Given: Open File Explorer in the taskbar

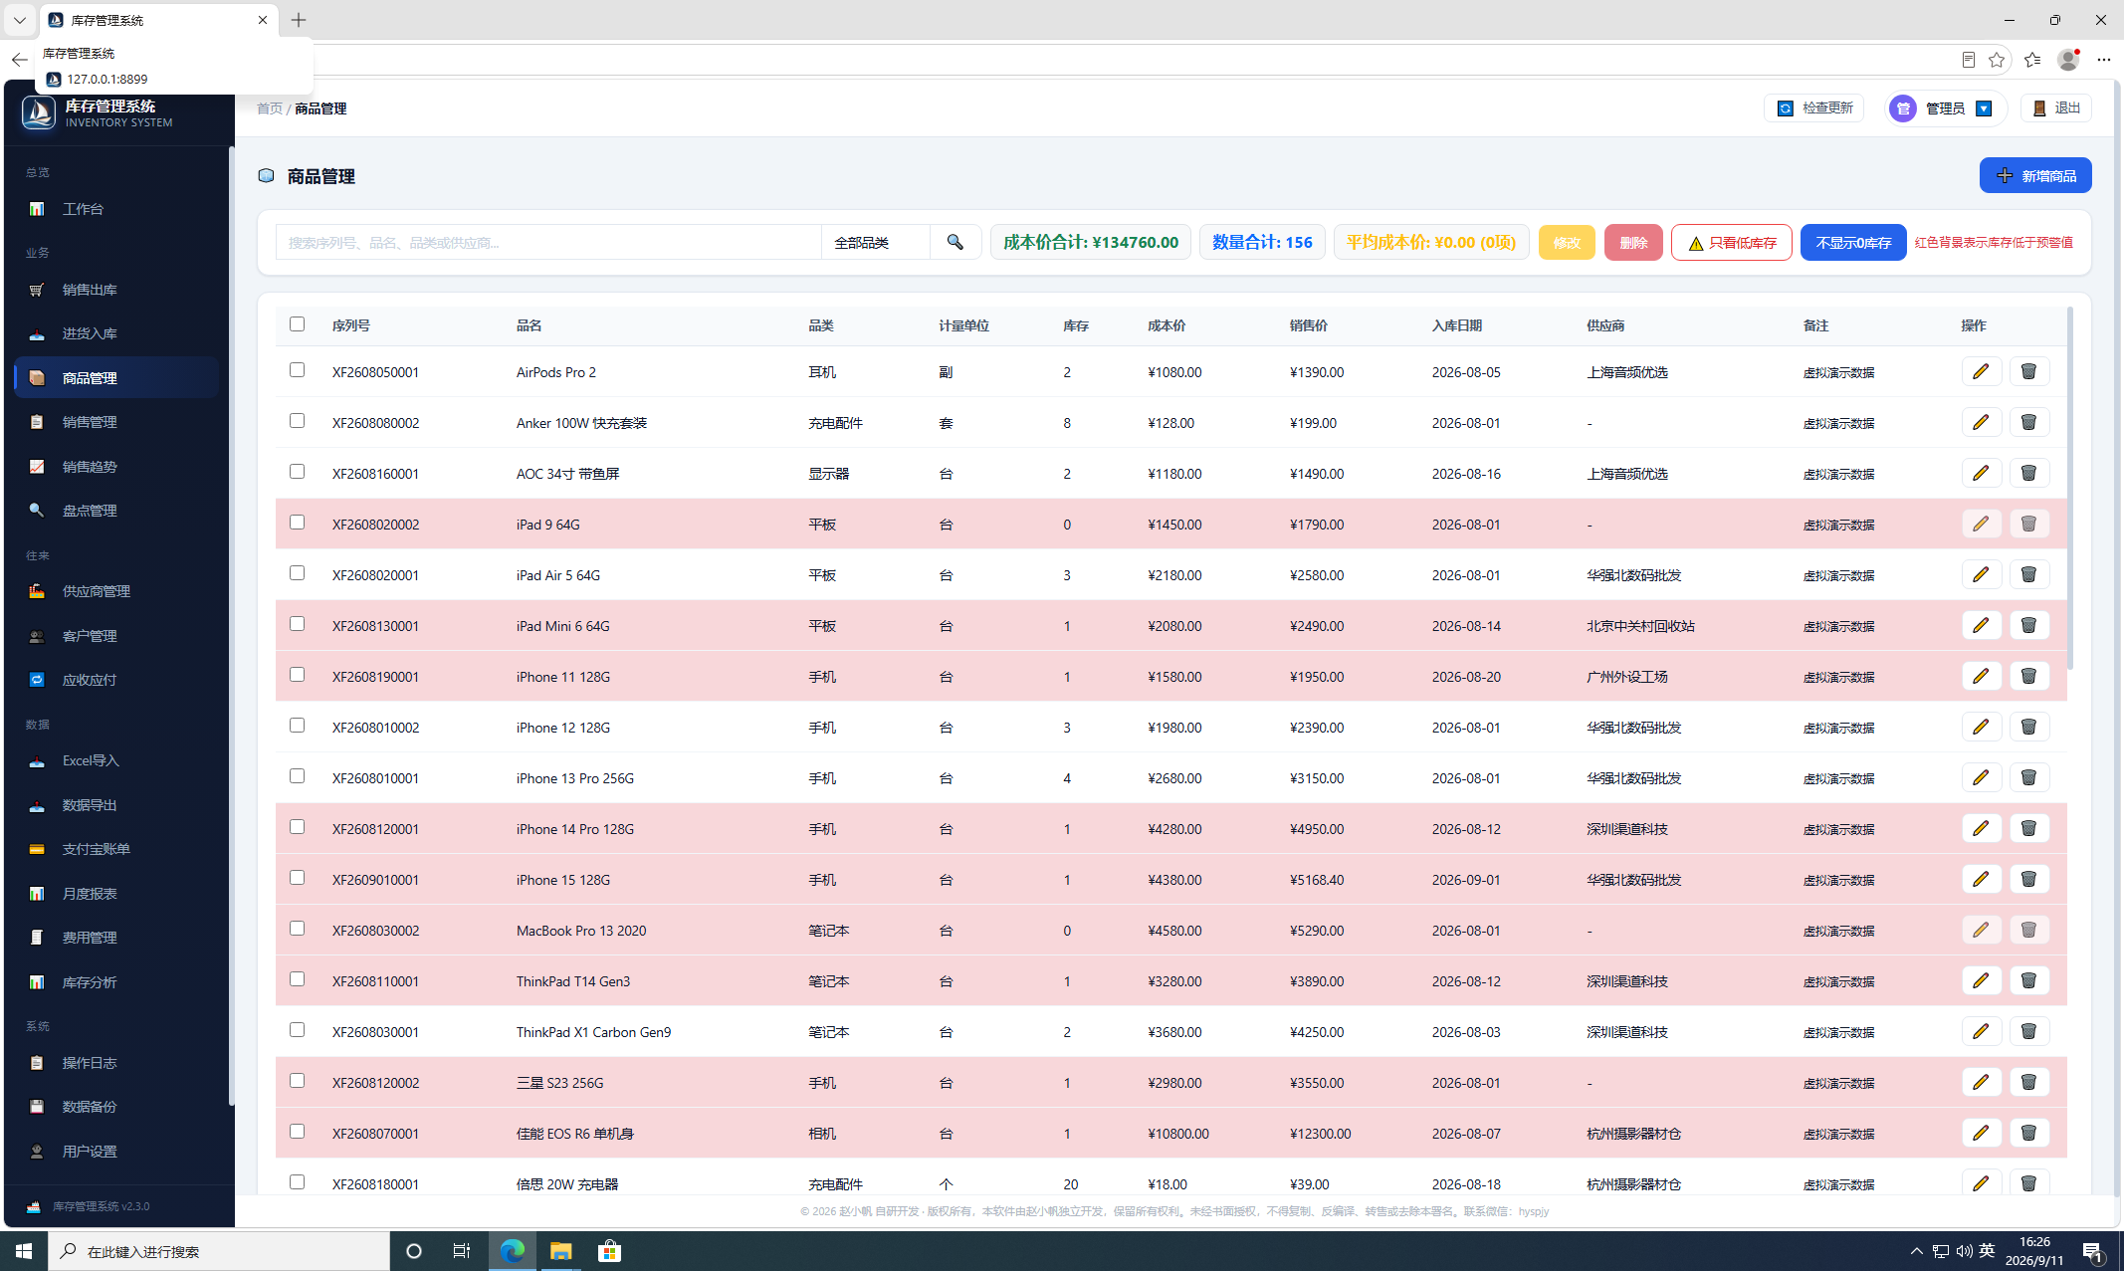Looking at the screenshot, I should 561,1251.
